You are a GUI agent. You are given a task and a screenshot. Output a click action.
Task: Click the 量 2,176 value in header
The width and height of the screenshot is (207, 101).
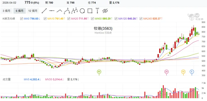(x=114, y=3)
